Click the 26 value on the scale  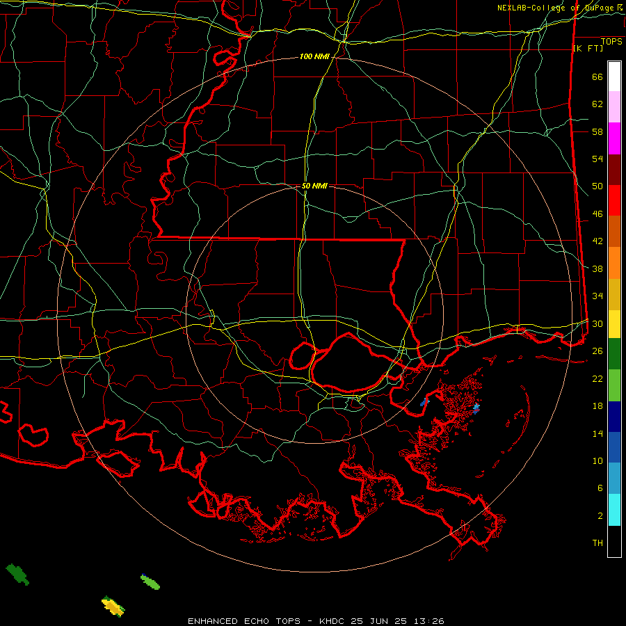click(x=597, y=351)
